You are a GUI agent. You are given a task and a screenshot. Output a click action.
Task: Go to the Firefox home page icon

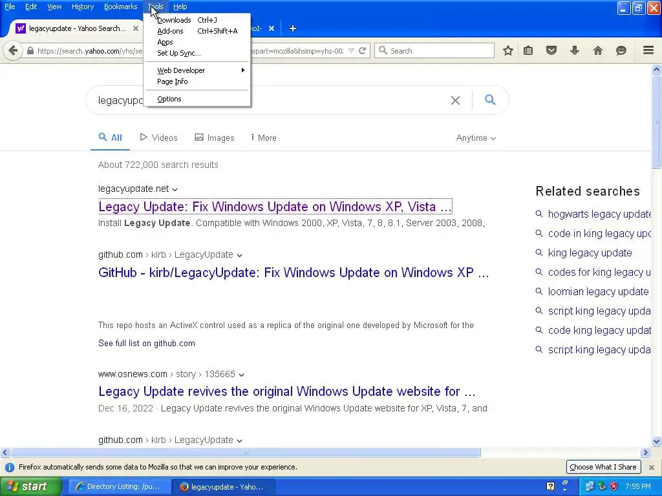(598, 50)
